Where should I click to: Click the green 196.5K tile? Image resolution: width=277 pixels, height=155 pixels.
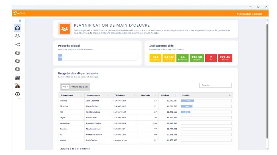(x=197, y=58)
